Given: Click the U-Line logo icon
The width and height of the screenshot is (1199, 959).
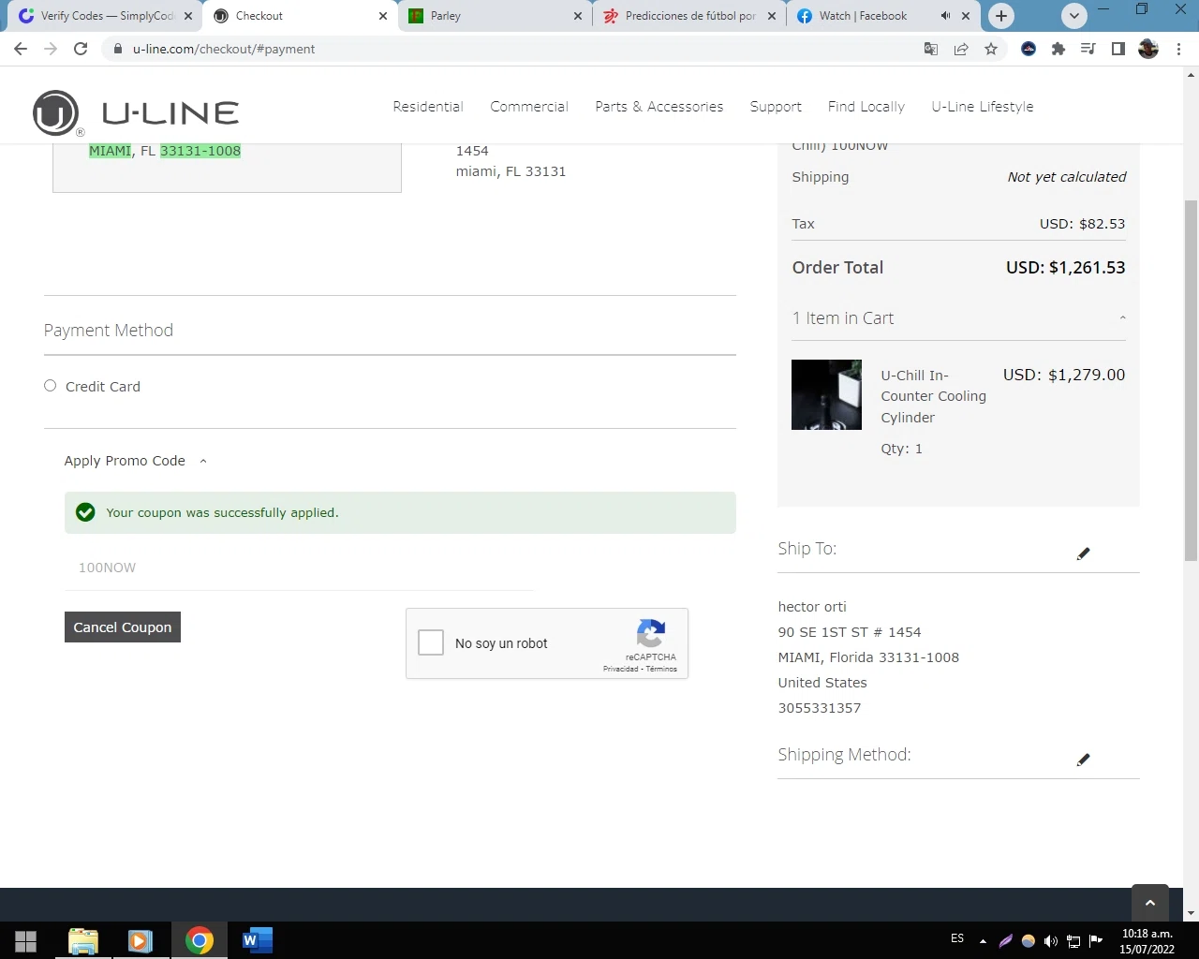Looking at the screenshot, I should point(55,113).
